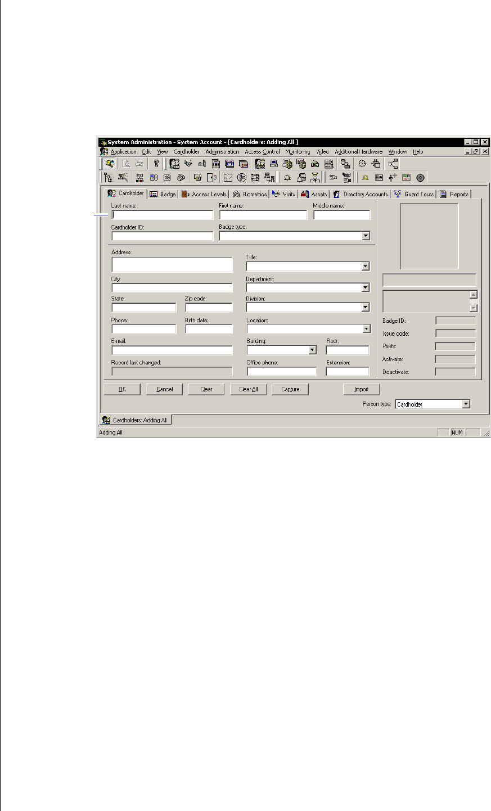Select the Cardholders: Adding All window tab

[x=136, y=420]
